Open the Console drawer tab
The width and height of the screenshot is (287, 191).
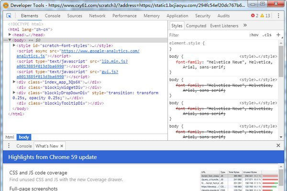click(x=24, y=146)
